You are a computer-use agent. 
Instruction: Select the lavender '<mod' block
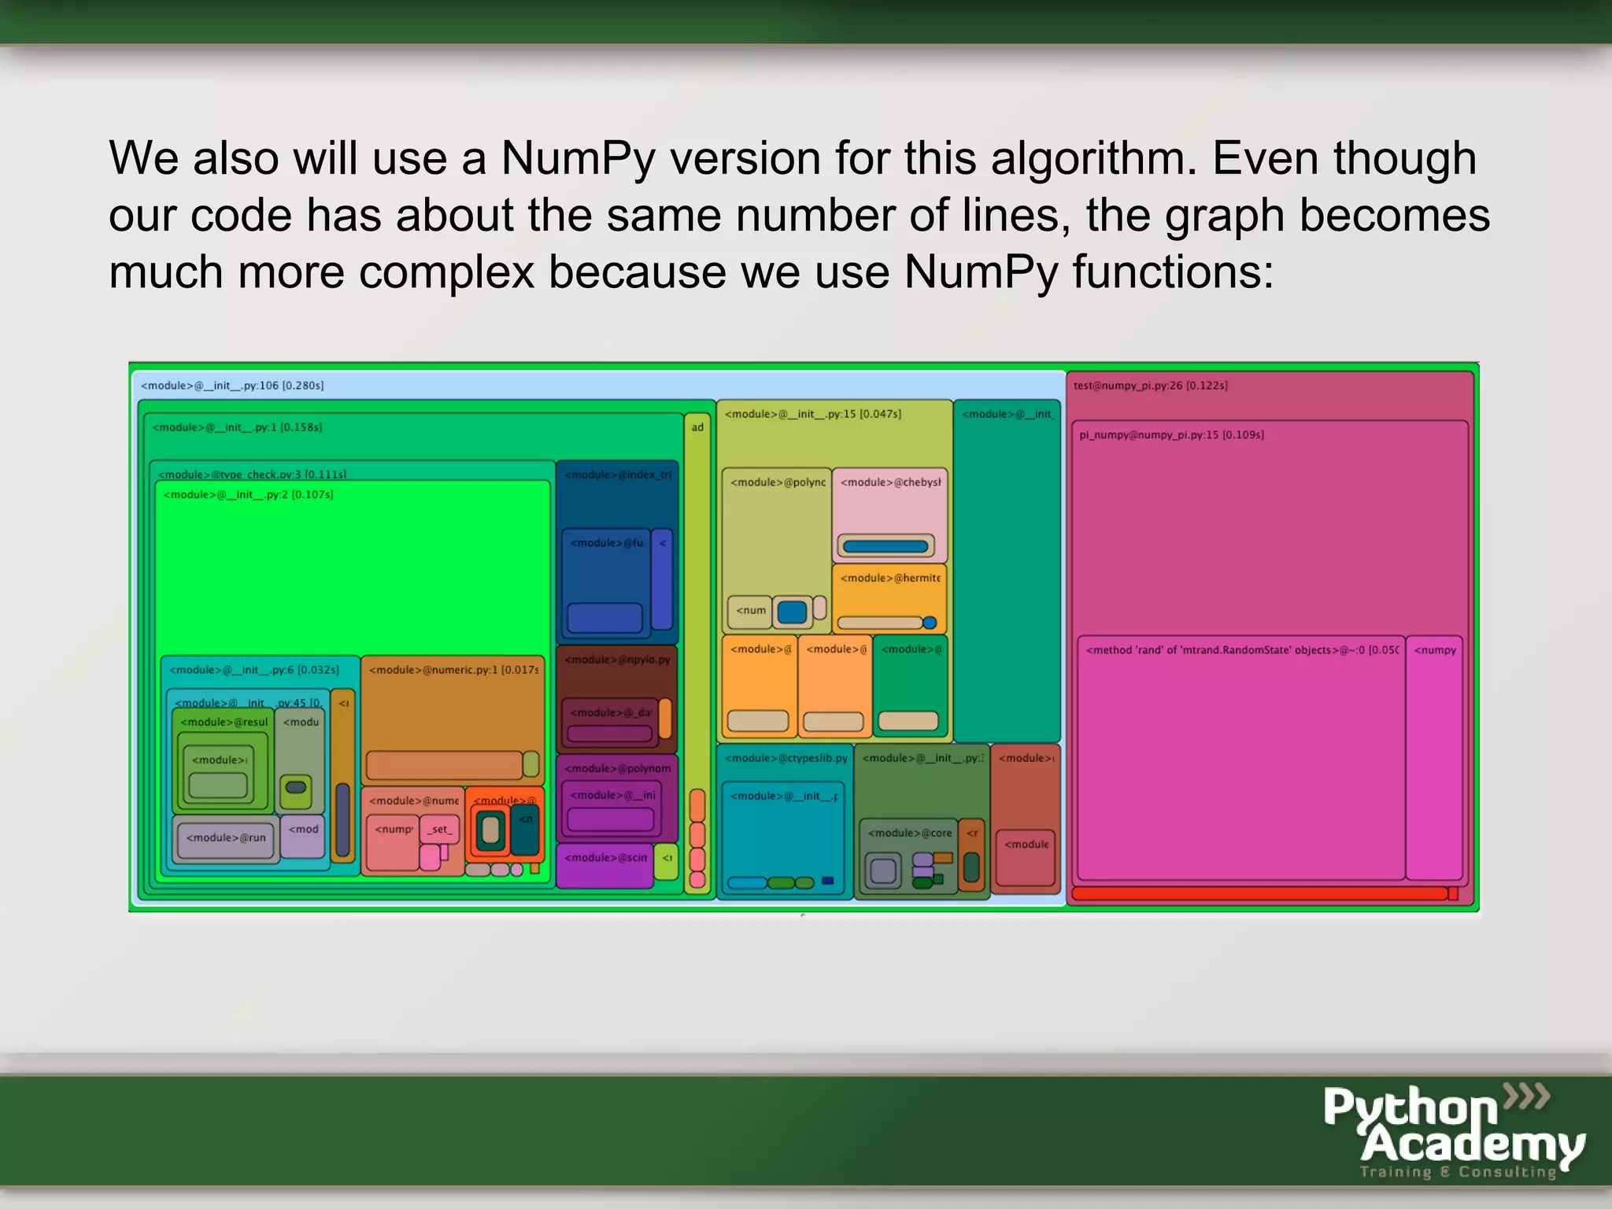tap(303, 836)
